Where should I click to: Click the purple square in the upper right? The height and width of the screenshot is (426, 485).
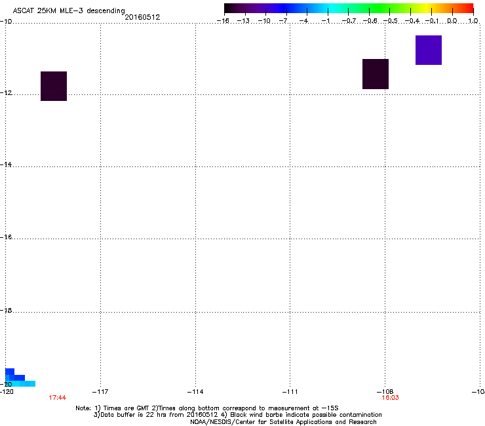pyautogui.click(x=429, y=50)
